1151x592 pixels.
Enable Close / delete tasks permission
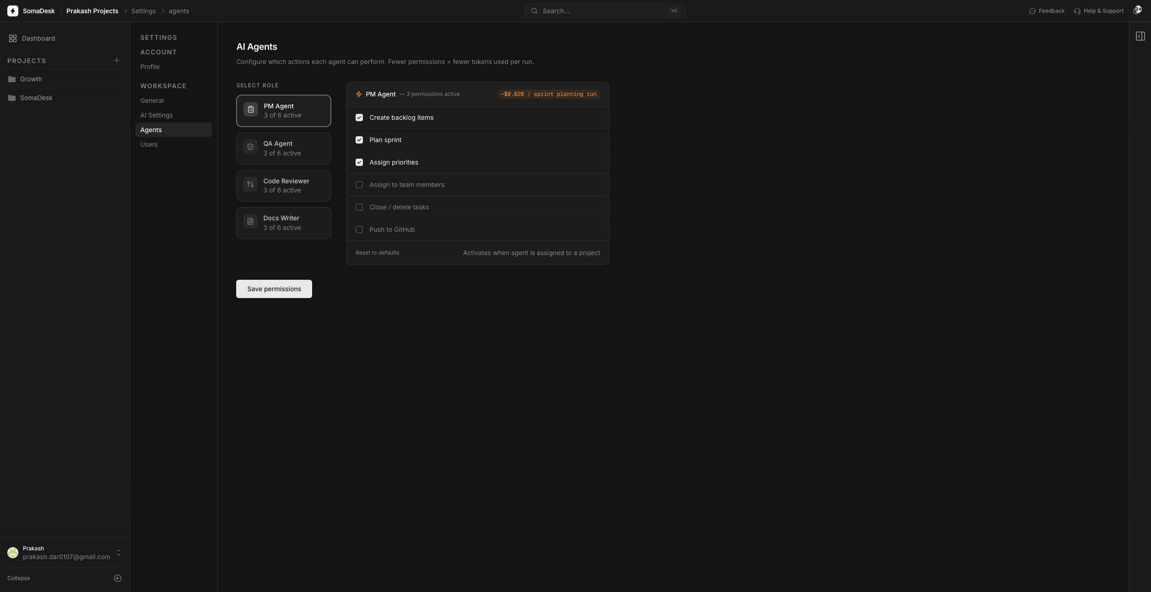(359, 207)
